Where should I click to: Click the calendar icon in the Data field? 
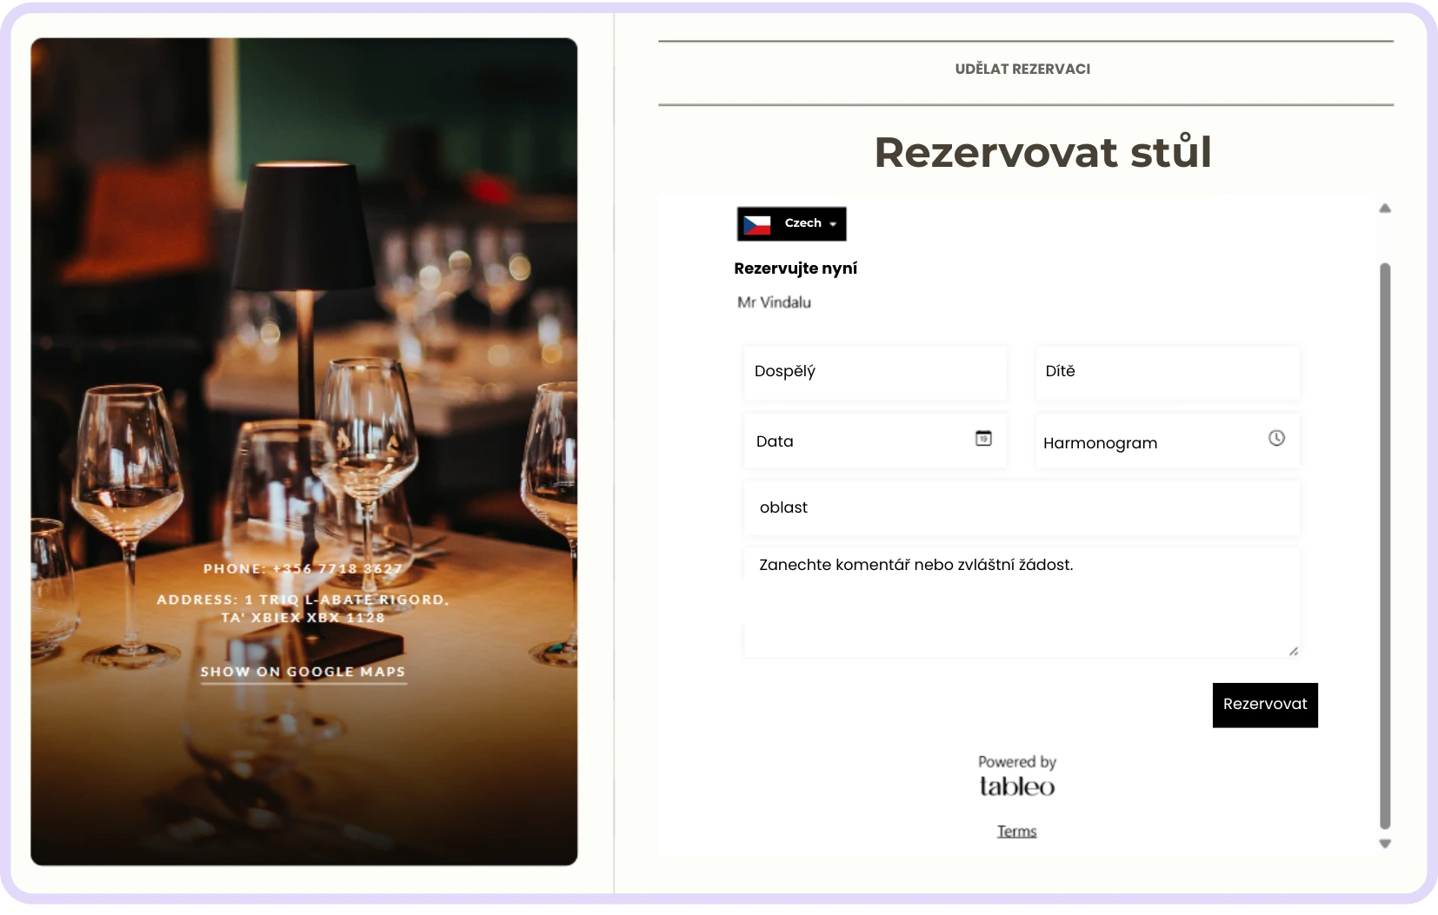pyautogui.click(x=983, y=439)
